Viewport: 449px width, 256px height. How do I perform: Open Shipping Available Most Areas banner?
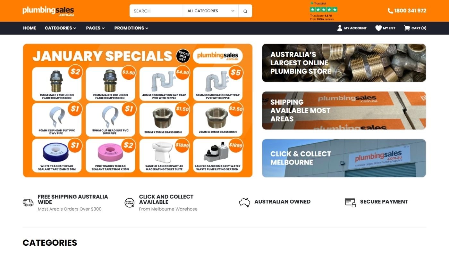(x=344, y=110)
